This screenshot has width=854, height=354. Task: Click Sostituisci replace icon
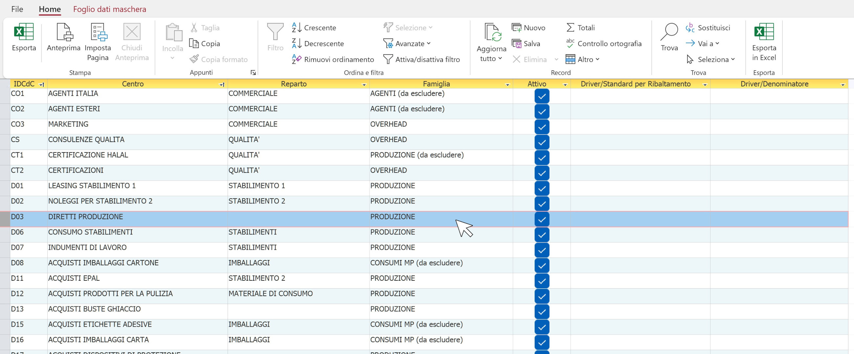[690, 28]
